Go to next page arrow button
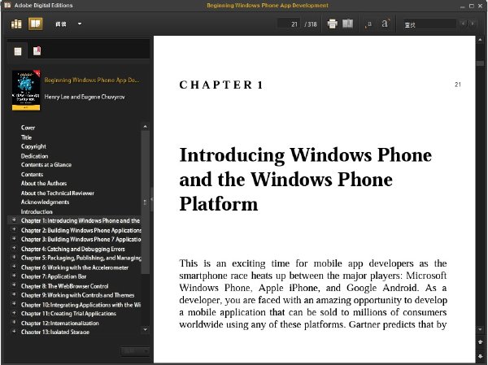Image resolution: width=488 pixels, height=365 pixels. coord(480,356)
